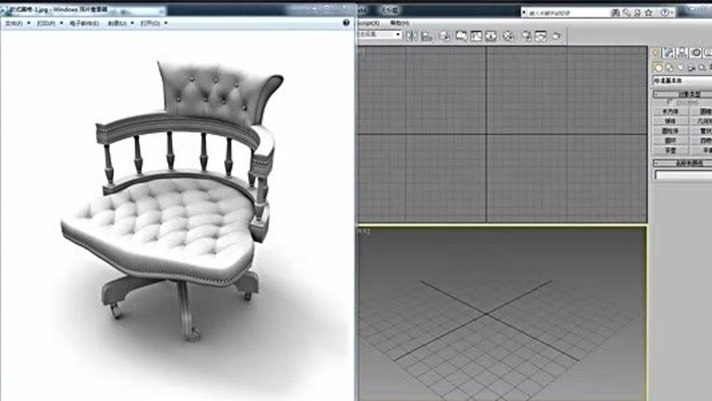Select the Sphere (球体) primitive button
The width and height of the screenshot is (712, 401).
(670, 121)
